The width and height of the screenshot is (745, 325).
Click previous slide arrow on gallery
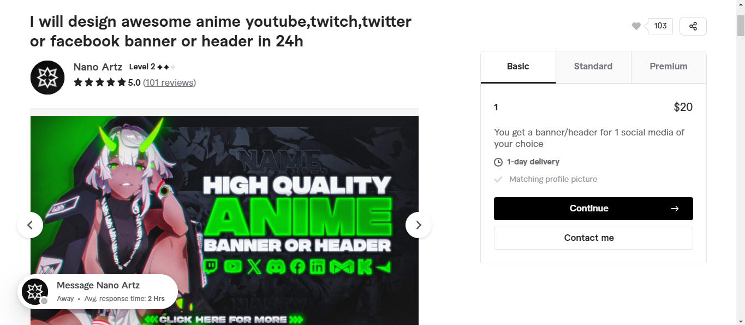30,225
